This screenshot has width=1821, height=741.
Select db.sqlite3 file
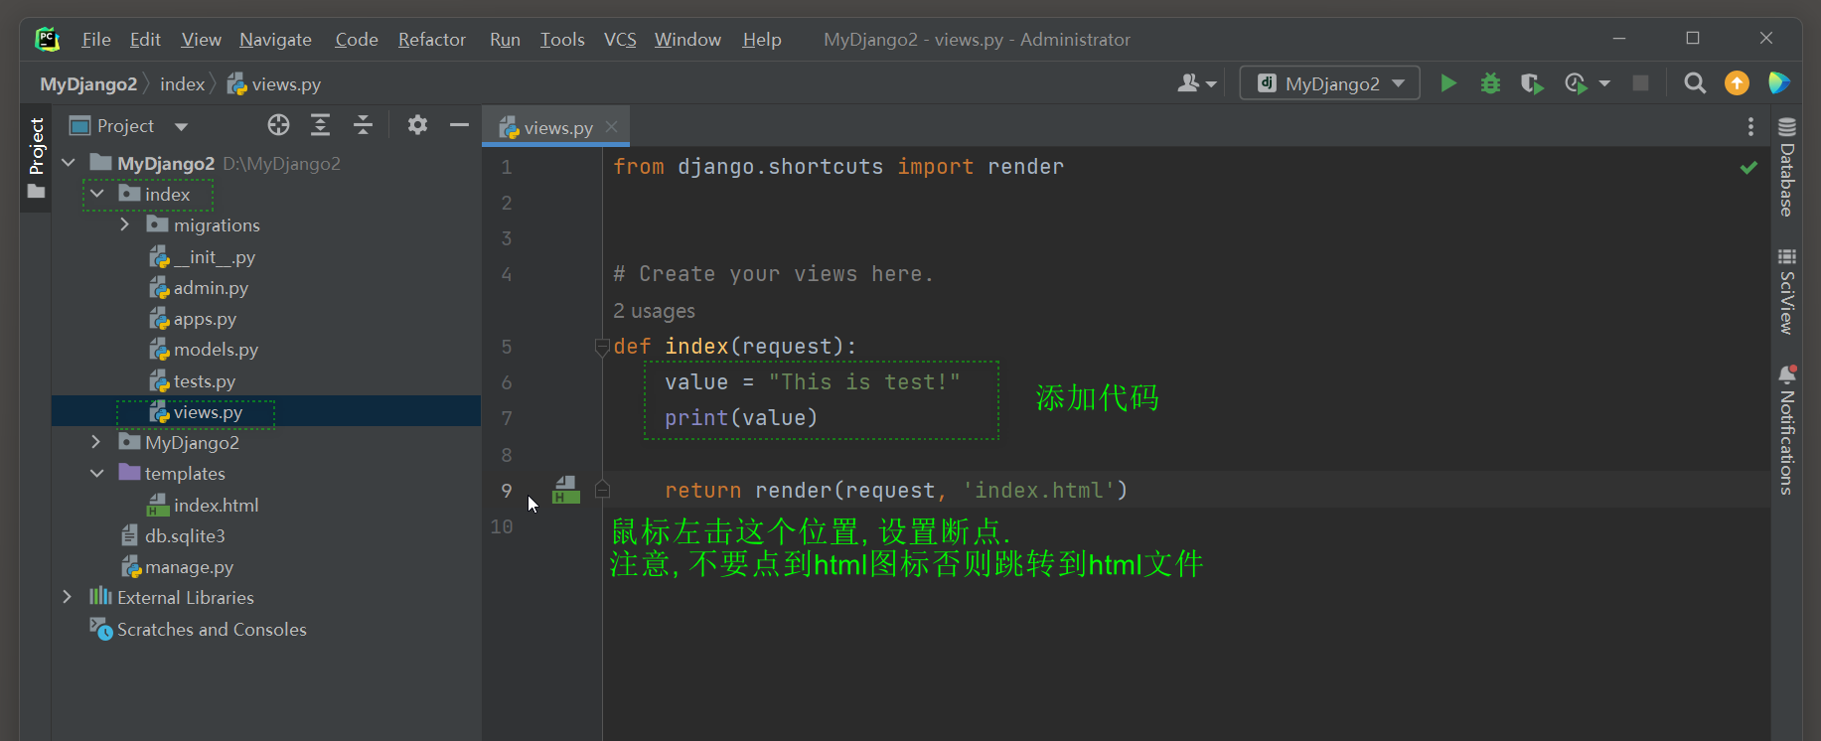point(173,536)
